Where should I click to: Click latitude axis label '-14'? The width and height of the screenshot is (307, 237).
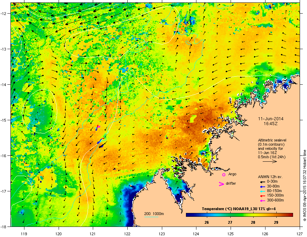(x=4, y=84)
